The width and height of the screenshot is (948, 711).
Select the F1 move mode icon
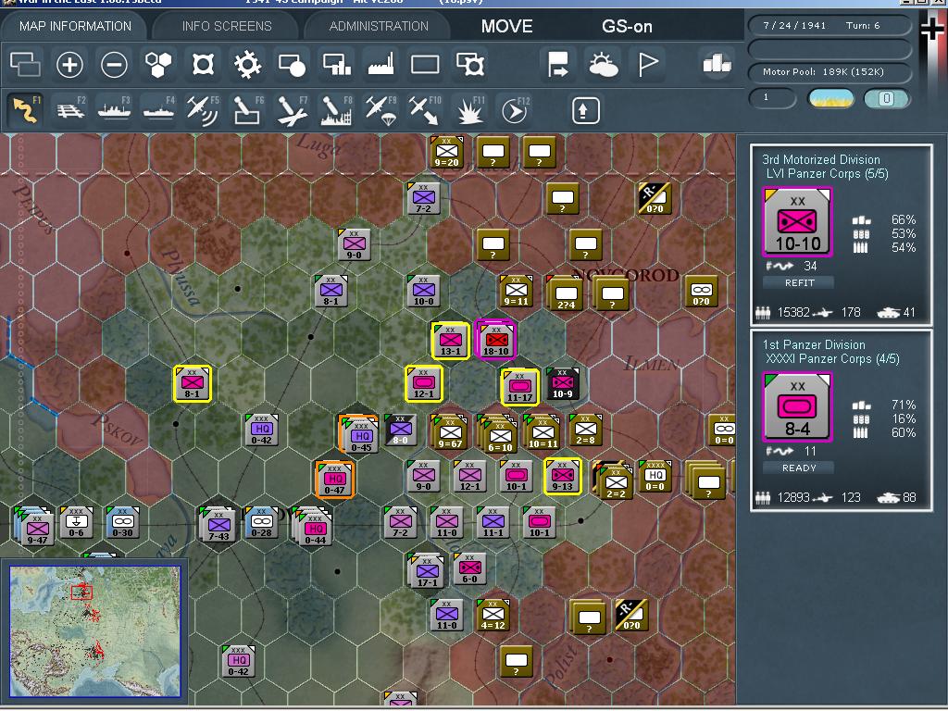[25, 111]
